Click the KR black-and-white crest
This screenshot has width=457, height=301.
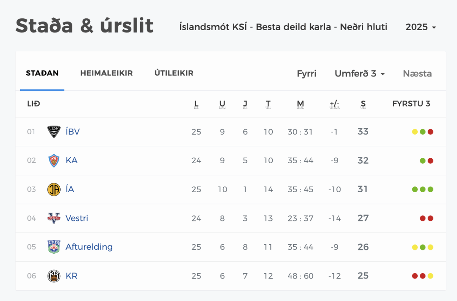click(x=54, y=276)
